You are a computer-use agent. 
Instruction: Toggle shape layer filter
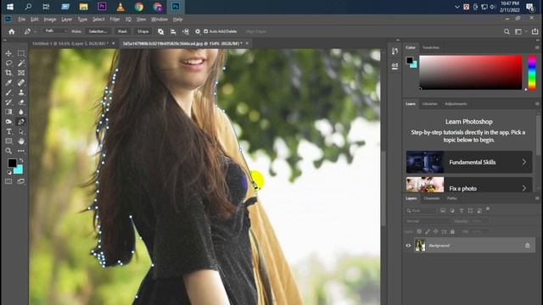470,211
